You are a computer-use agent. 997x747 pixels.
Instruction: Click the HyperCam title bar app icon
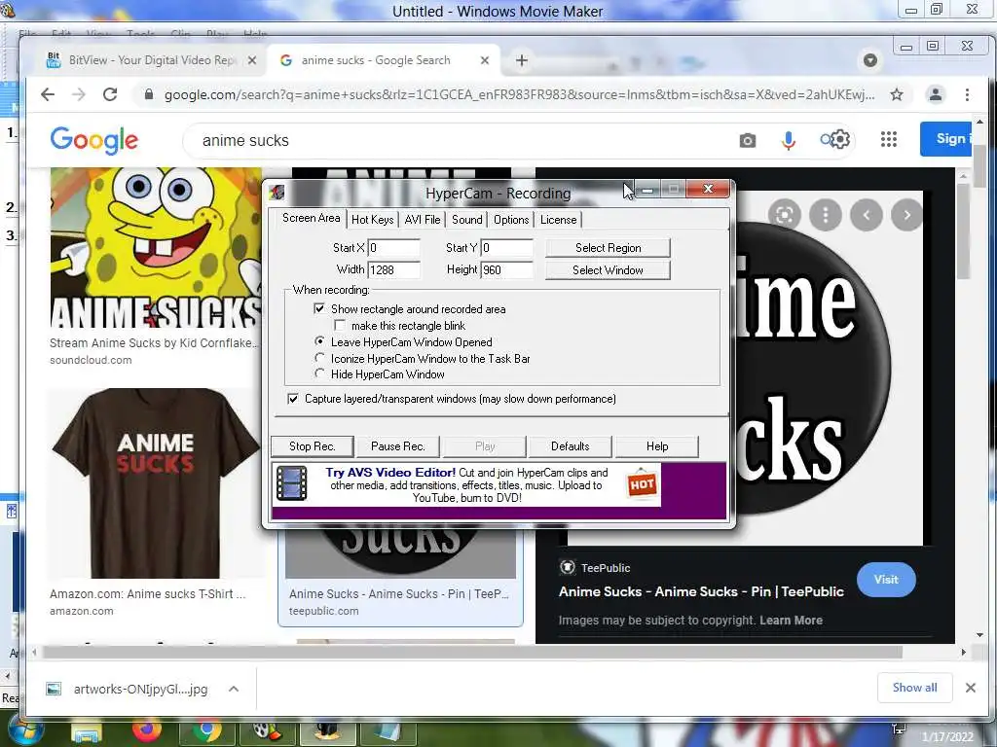pyautogui.click(x=277, y=192)
